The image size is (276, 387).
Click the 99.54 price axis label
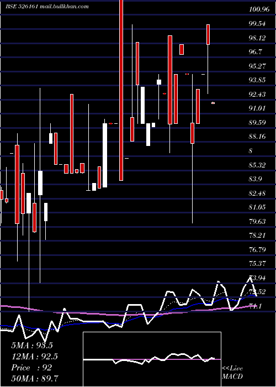(x=257, y=24)
